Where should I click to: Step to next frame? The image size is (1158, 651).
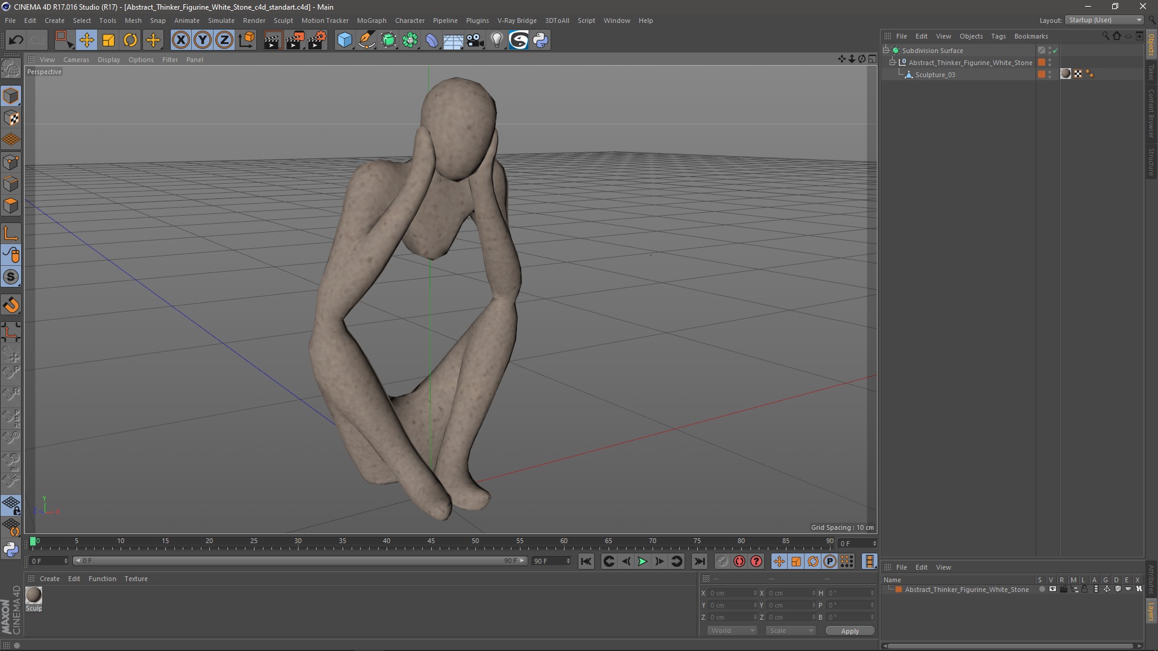coord(660,562)
